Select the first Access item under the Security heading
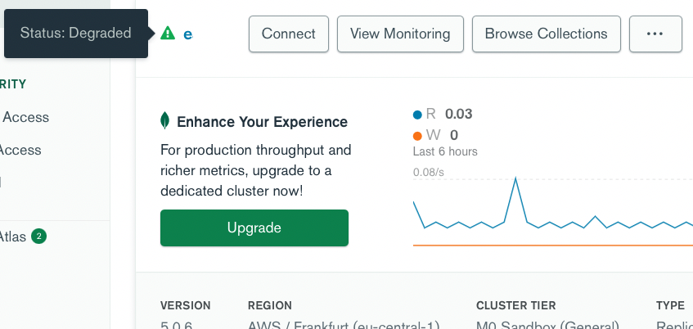This screenshot has height=329, width=693. click(25, 117)
